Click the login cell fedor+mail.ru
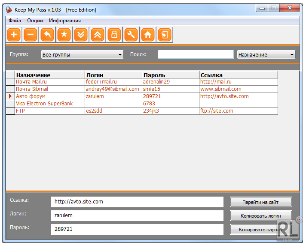306x245 pixels. tap(113, 82)
